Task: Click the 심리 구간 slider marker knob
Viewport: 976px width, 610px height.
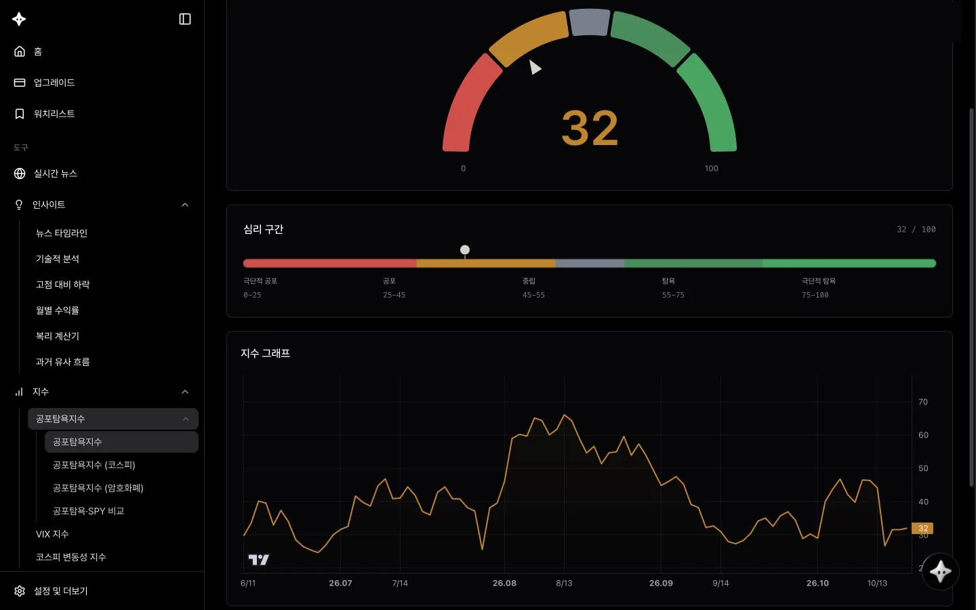Action: click(465, 250)
